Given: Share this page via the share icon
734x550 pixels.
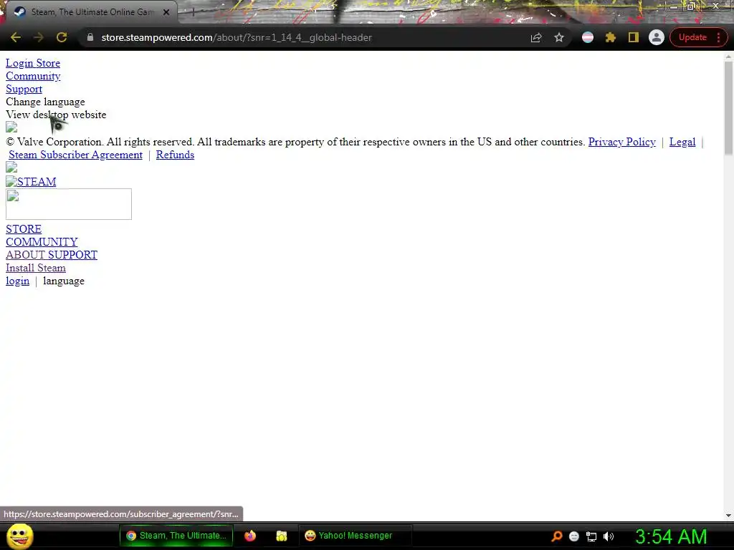Looking at the screenshot, I should (x=536, y=37).
